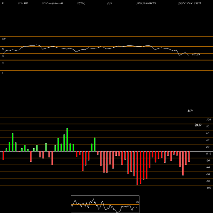The width and height of the screenshot is (213, 213).
Task: Click the RSI value 43.29 label
Action: pos(196,55)
